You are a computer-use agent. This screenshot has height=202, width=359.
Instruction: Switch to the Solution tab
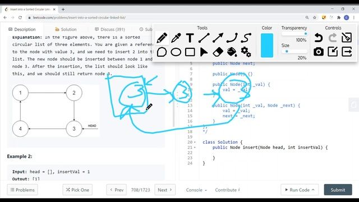66,29
